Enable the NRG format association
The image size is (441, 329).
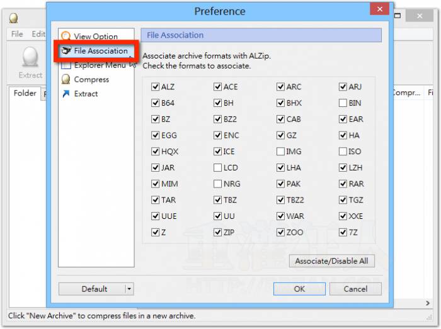pyautogui.click(x=217, y=184)
